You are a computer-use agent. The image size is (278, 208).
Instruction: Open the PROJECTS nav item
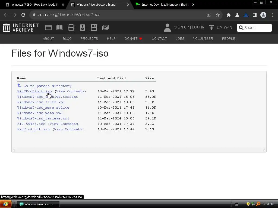[x=89, y=38]
